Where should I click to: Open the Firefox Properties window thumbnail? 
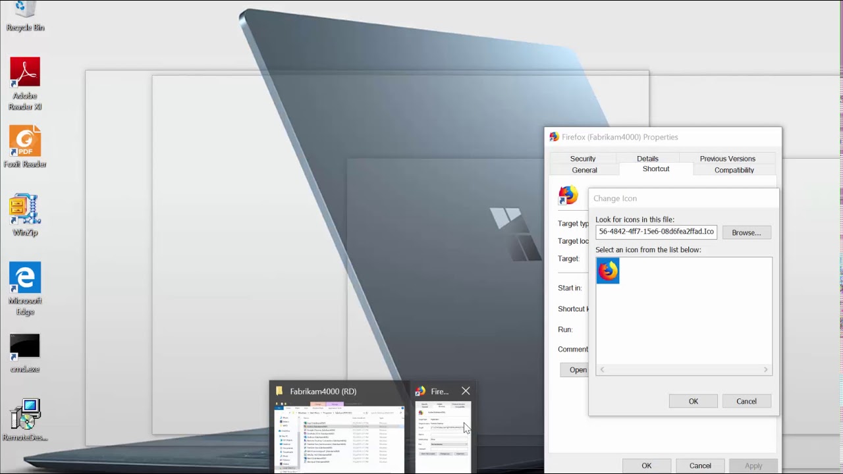coord(443,437)
